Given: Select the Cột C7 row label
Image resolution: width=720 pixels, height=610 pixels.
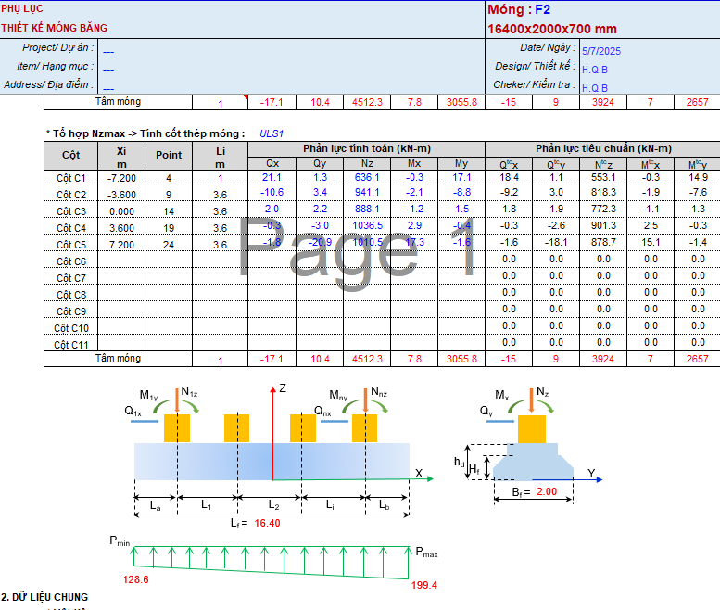Looking at the screenshot, I should click(71, 278).
